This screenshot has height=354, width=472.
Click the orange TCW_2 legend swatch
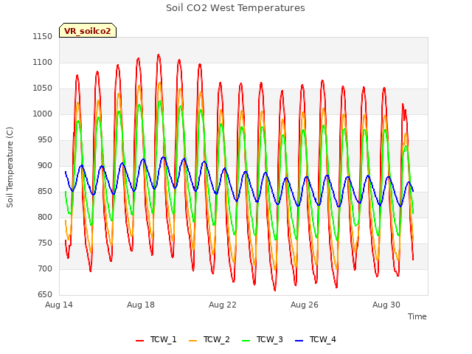pyautogui.click(x=193, y=340)
